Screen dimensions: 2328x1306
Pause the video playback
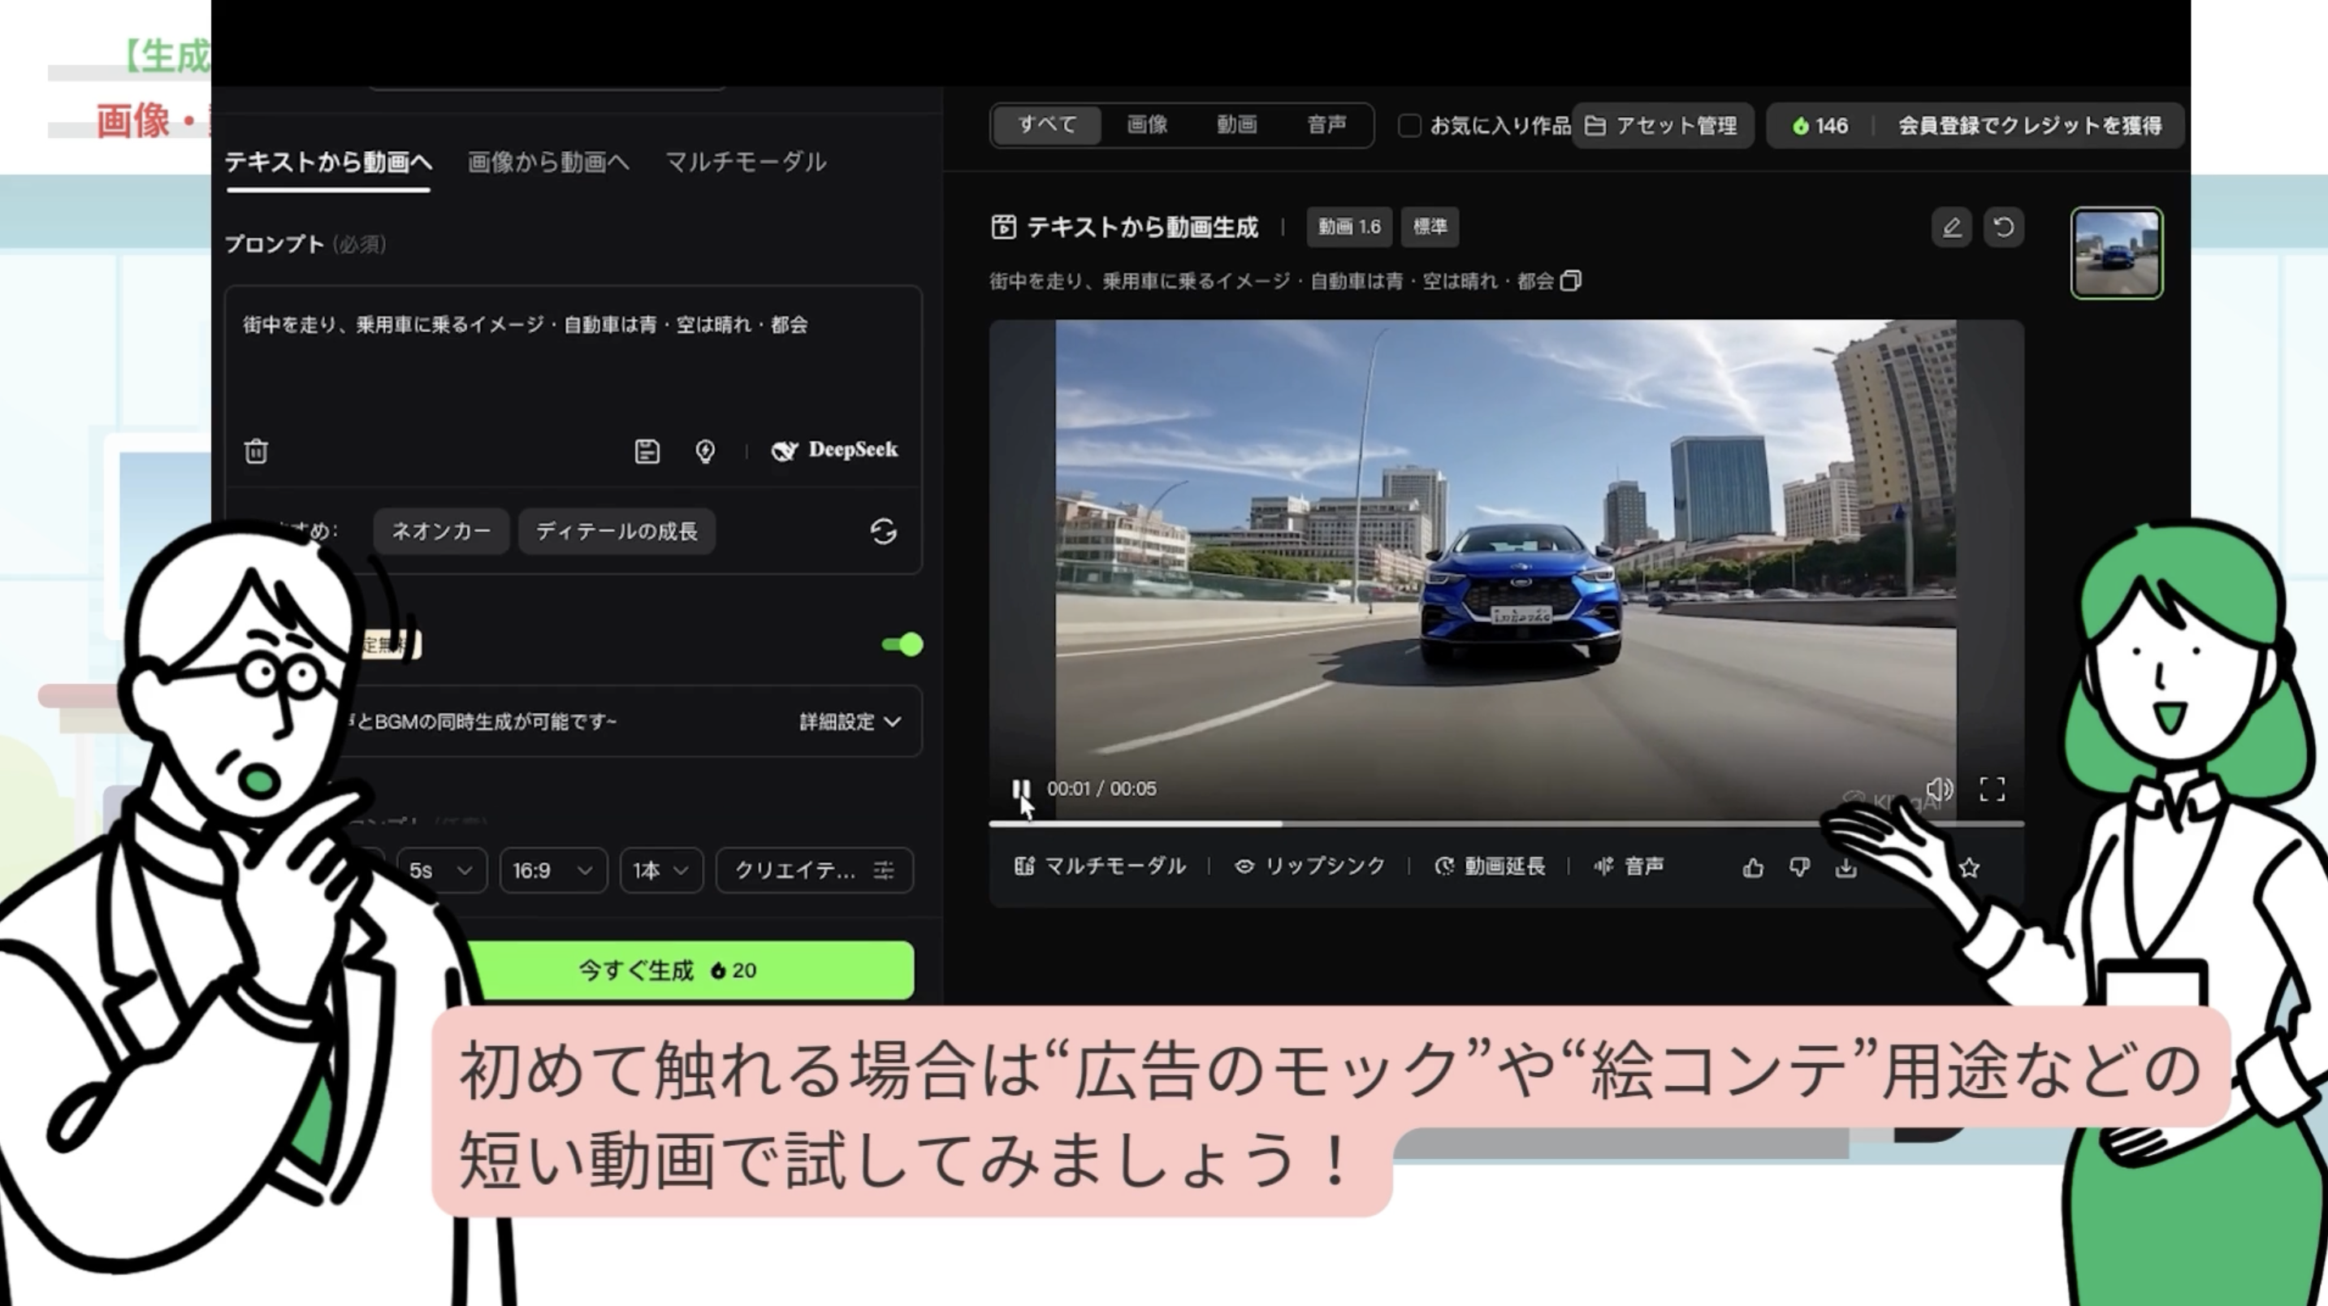coord(1020,789)
